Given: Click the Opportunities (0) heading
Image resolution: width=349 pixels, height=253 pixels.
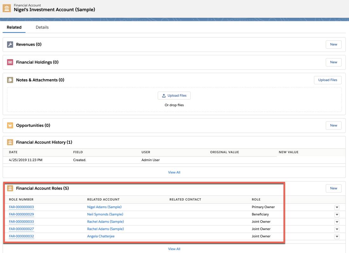Looking at the screenshot, I should 33,126.
